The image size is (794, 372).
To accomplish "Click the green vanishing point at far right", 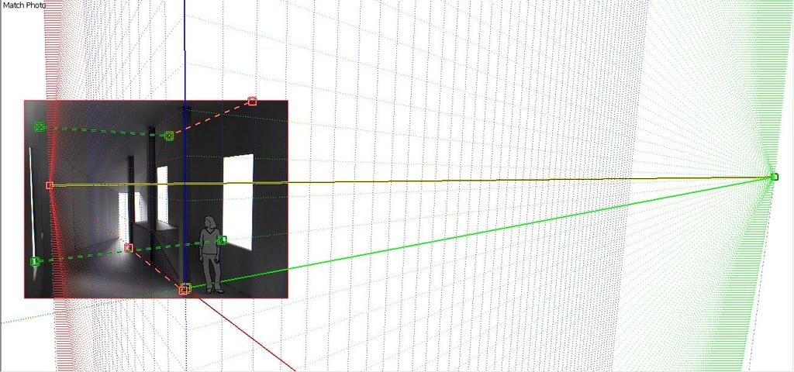I will (x=775, y=177).
